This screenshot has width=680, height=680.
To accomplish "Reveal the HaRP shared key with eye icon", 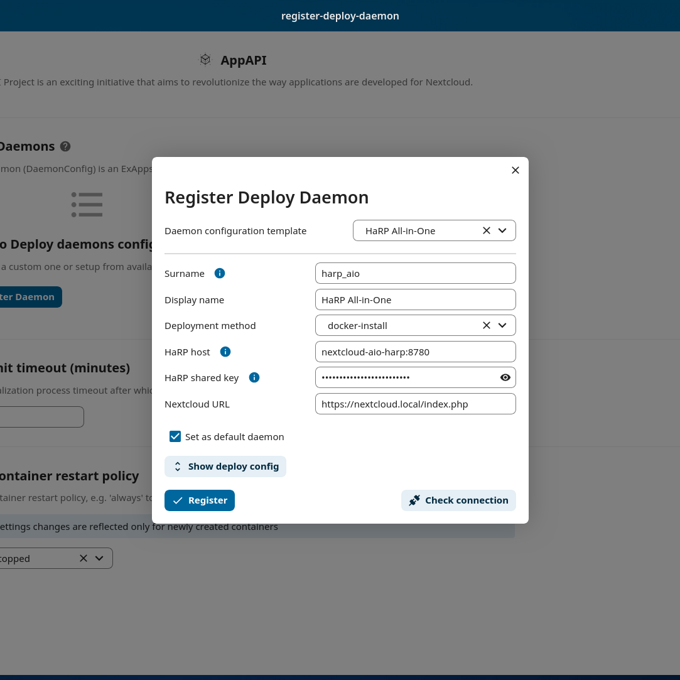I will [x=505, y=377].
